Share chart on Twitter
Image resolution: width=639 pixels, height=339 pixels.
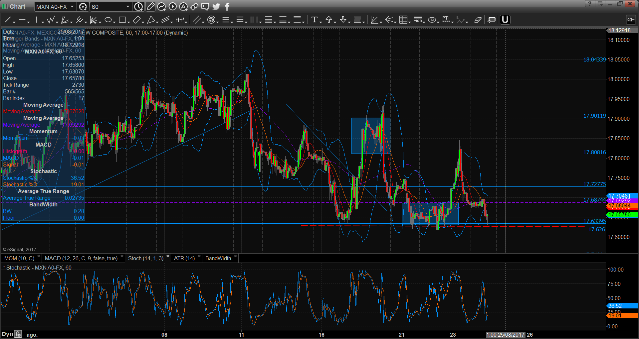pyautogui.click(x=216, y=6)
